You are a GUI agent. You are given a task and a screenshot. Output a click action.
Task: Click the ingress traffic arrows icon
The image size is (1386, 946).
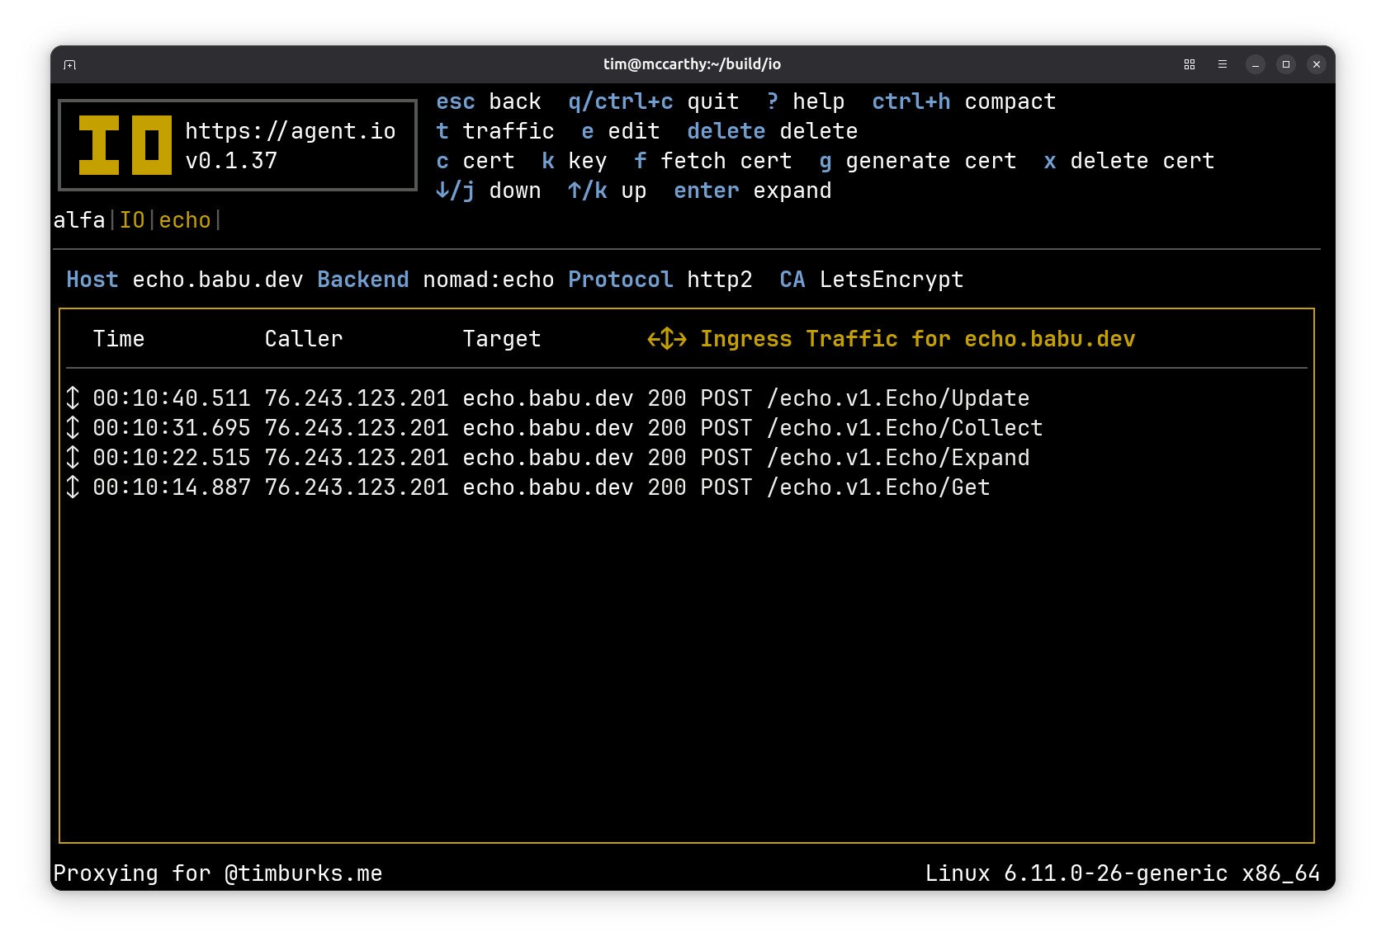pos(666,339)
